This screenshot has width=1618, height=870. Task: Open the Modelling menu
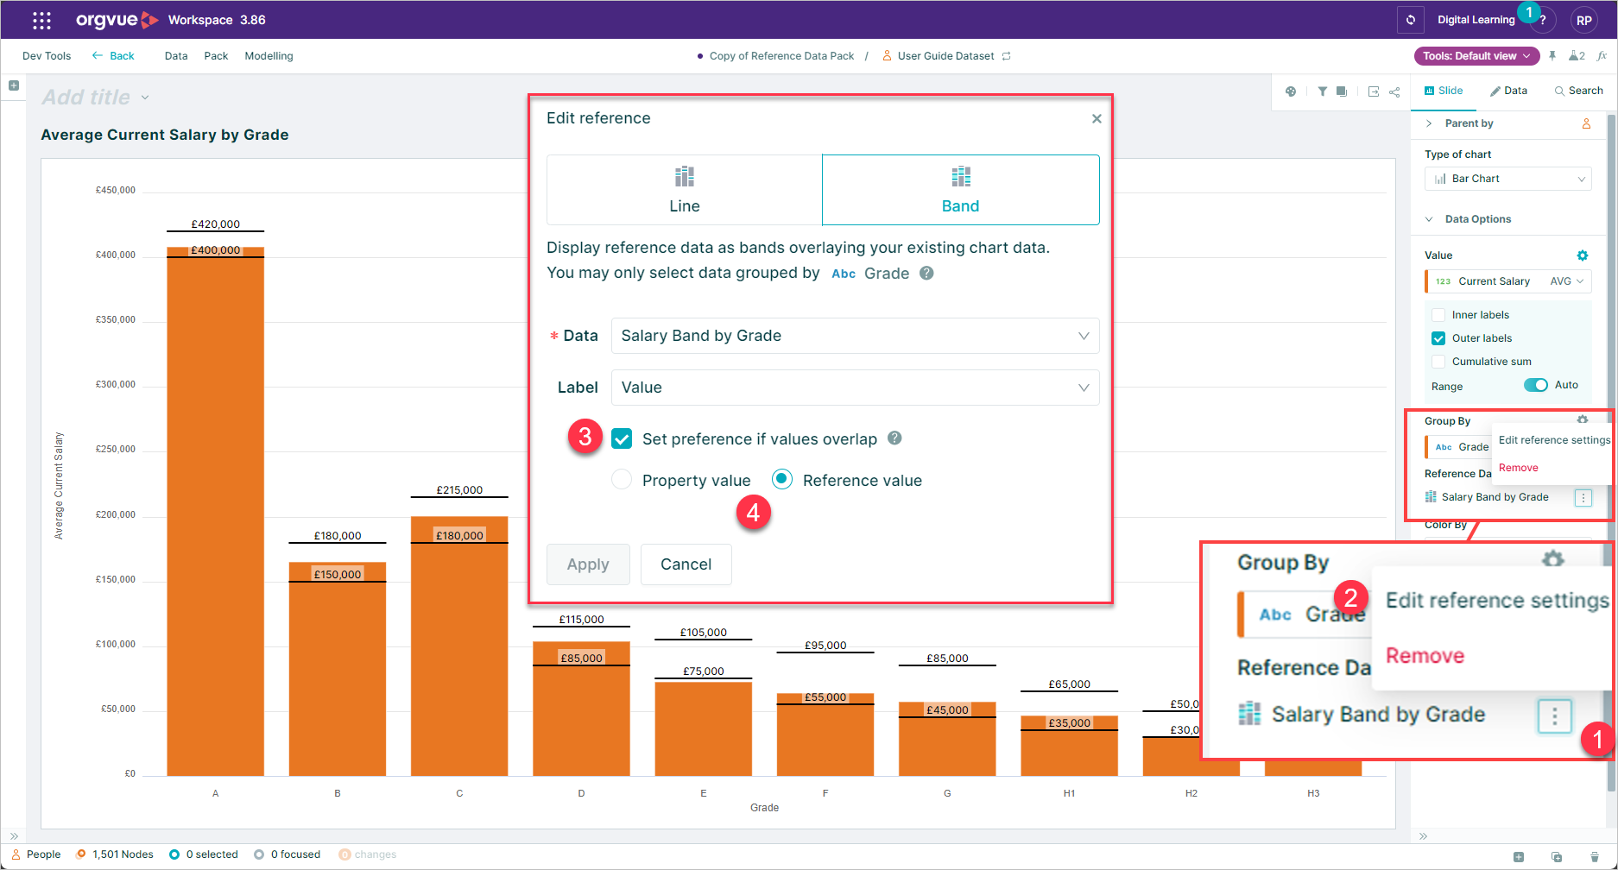click(269, 55)
